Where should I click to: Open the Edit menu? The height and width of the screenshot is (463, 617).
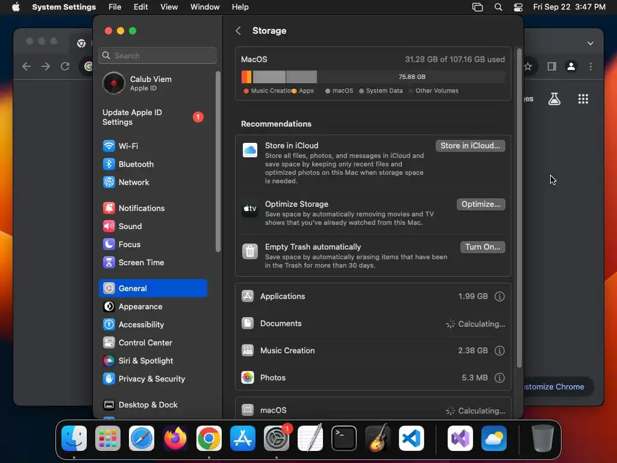140,7
